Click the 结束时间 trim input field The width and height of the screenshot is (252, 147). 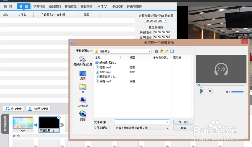pos(162,37)
